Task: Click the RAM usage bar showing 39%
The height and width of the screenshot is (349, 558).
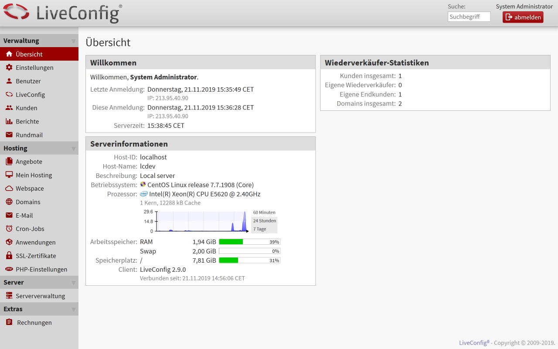Action: coord(249,242)
